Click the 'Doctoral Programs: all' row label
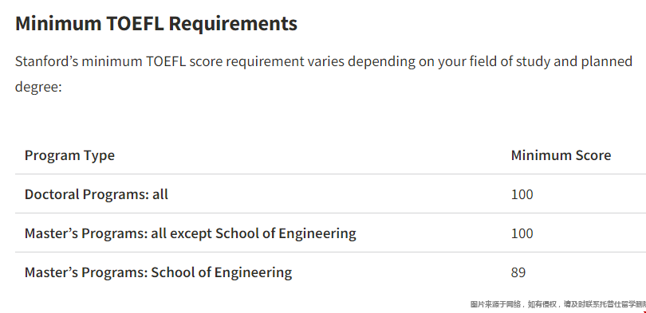Screen dimensions: 646x313 (97, 194)
